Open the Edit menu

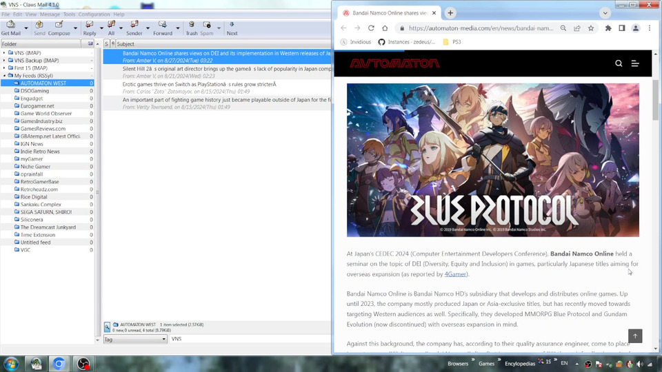(x=17, y=14)
